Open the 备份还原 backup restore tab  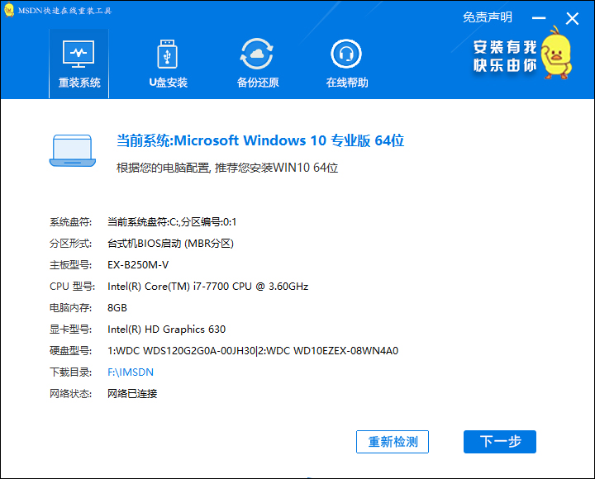pos(258,64)
